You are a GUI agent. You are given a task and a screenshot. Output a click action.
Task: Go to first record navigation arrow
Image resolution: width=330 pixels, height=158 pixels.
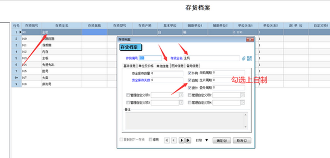pyautogui.click(x=167, y=140)
